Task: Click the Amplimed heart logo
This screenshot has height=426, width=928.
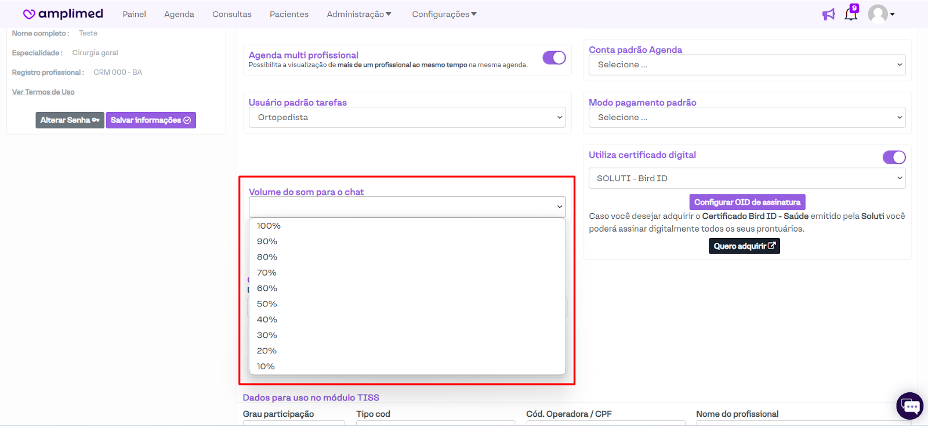Action: point(29,14)
